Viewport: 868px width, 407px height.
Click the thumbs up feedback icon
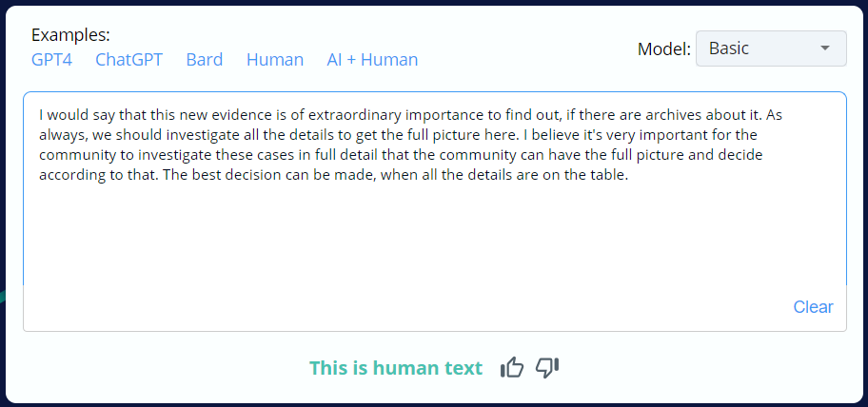(511, 368)
